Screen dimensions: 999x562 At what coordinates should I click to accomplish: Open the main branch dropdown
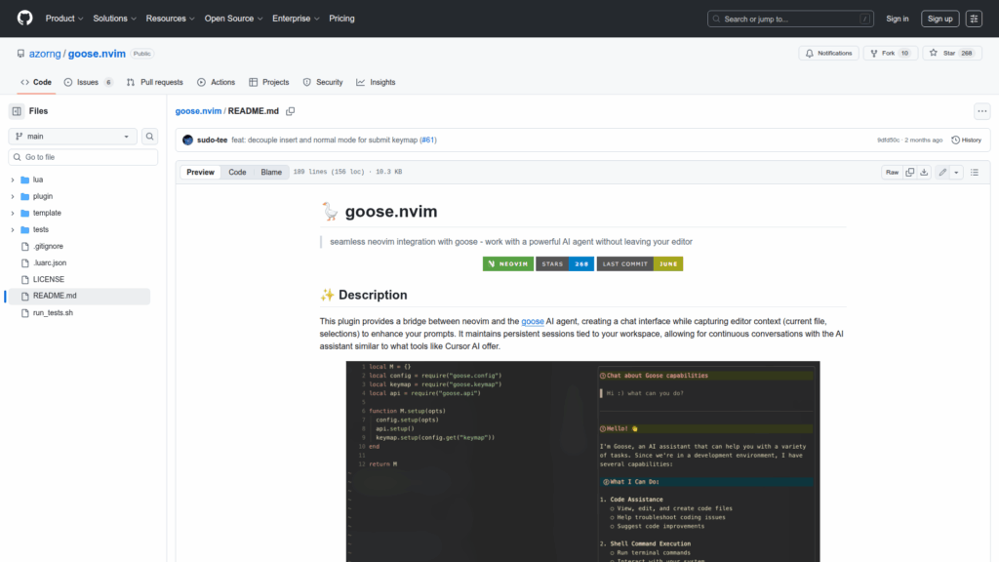tap(73, 137)
